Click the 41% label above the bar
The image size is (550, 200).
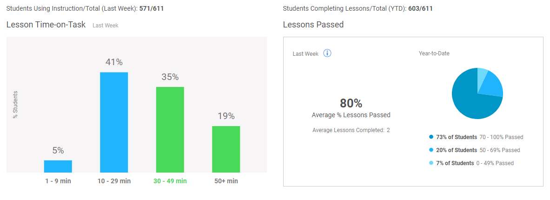(114, 62)
